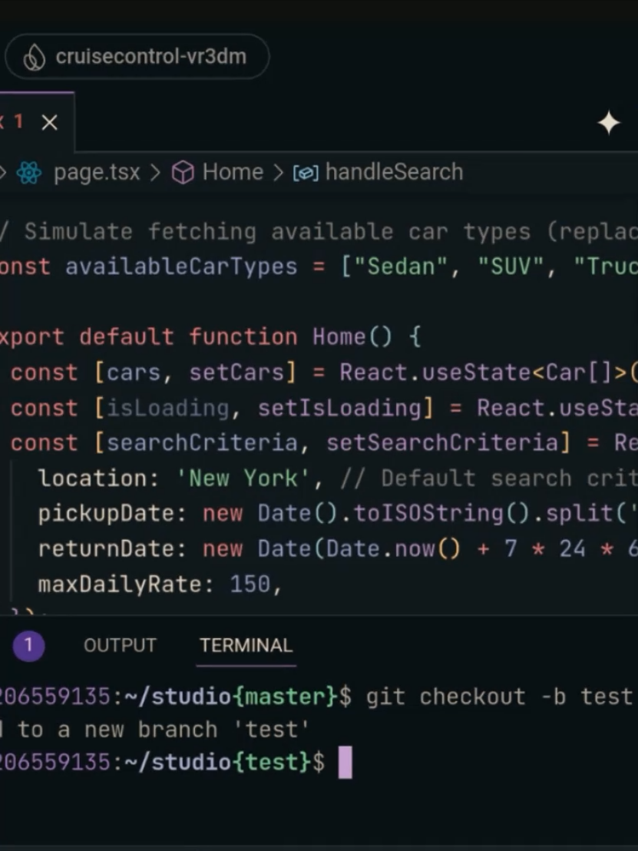Switch to the OUTPUT panel tab
638x851 pixels.
click(x=120, y=645)
